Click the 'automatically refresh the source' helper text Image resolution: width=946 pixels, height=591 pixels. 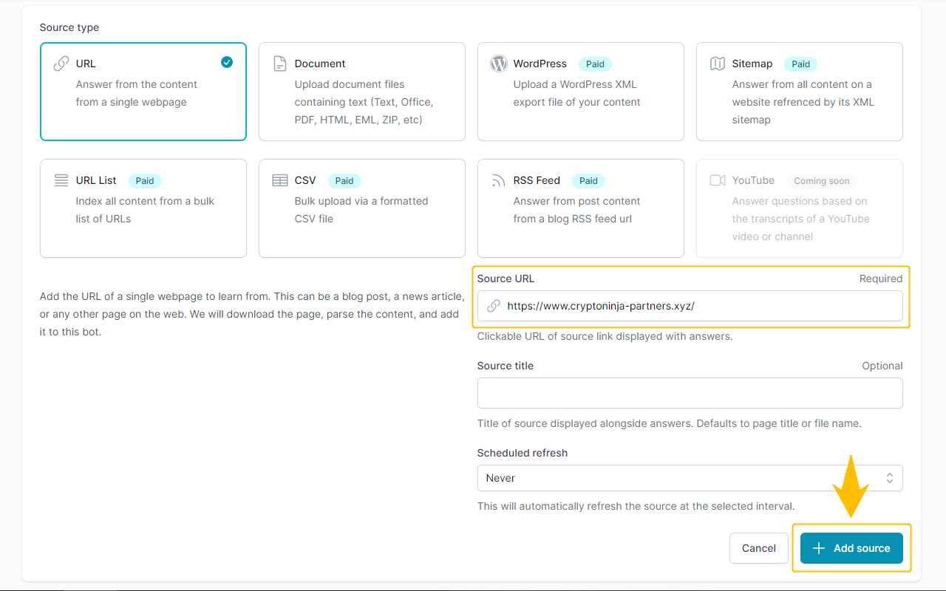[x=636, y=506]
